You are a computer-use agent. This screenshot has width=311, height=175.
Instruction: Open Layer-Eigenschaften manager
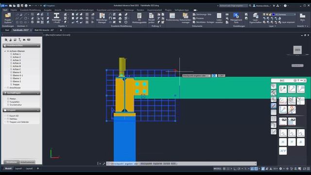256,18
